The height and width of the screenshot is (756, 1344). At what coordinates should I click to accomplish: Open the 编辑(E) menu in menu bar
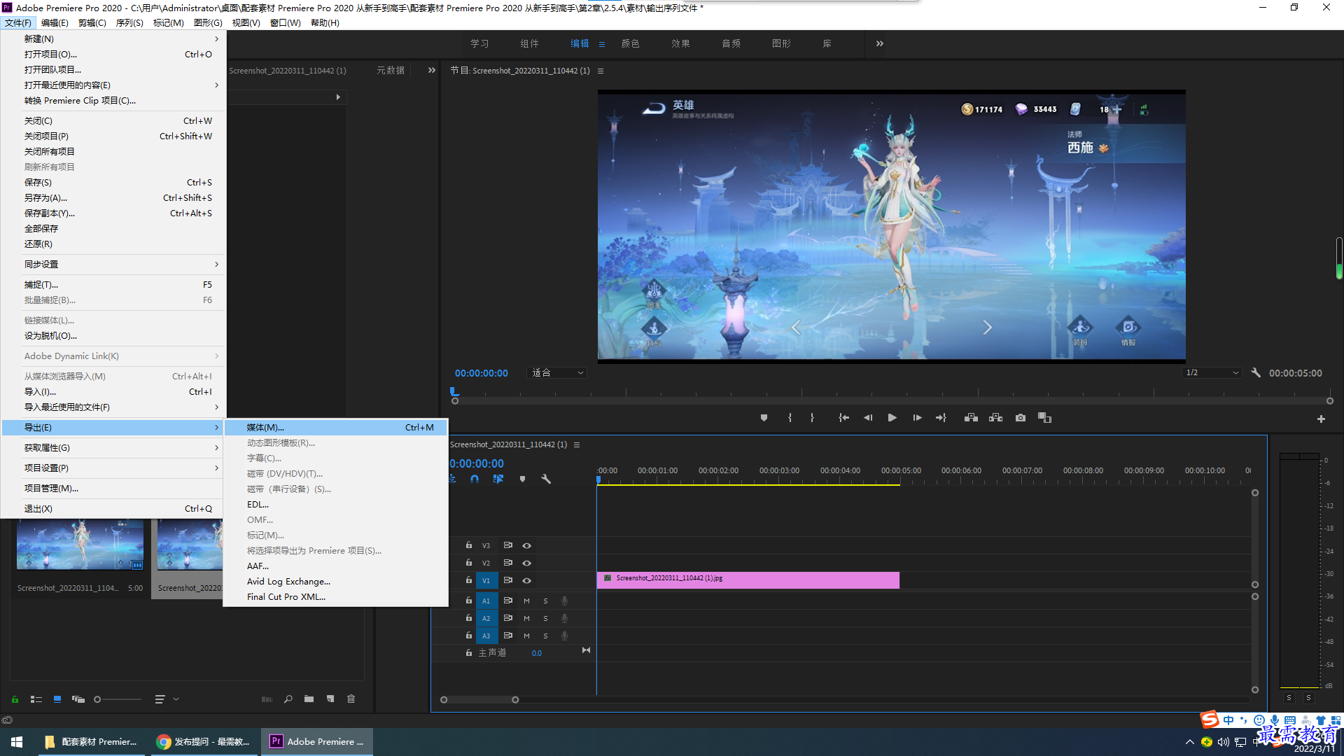(55, 23)
